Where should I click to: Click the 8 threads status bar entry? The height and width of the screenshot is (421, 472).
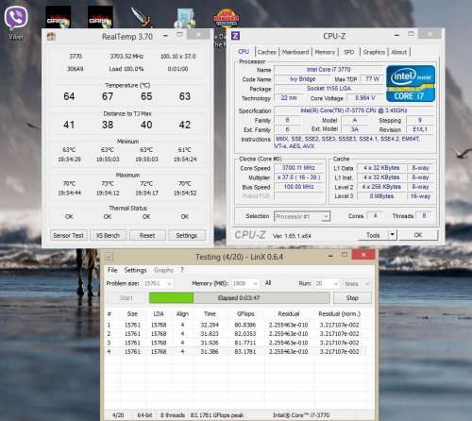[x=173, y=415]
